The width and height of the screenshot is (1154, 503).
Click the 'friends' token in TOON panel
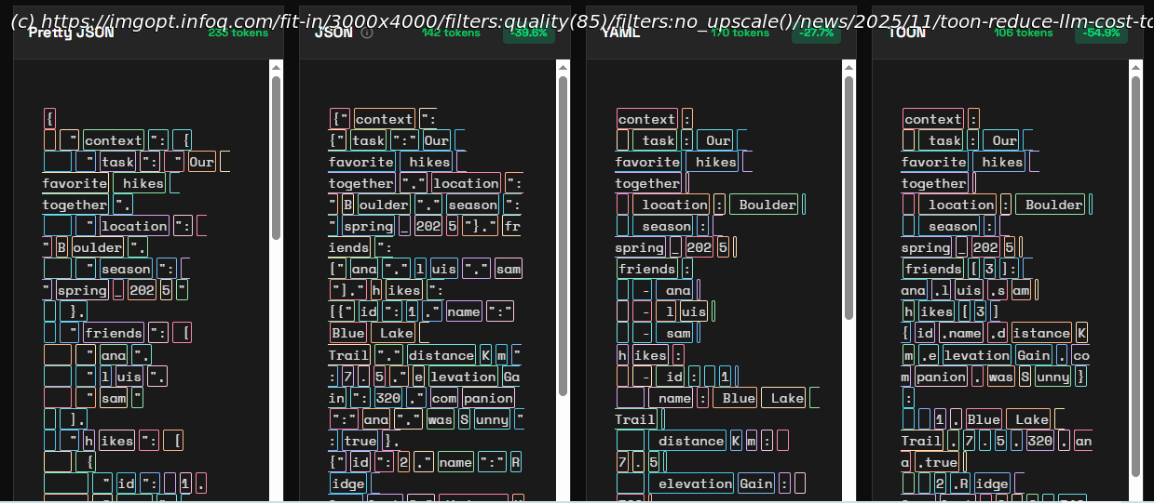click(932, 269)
